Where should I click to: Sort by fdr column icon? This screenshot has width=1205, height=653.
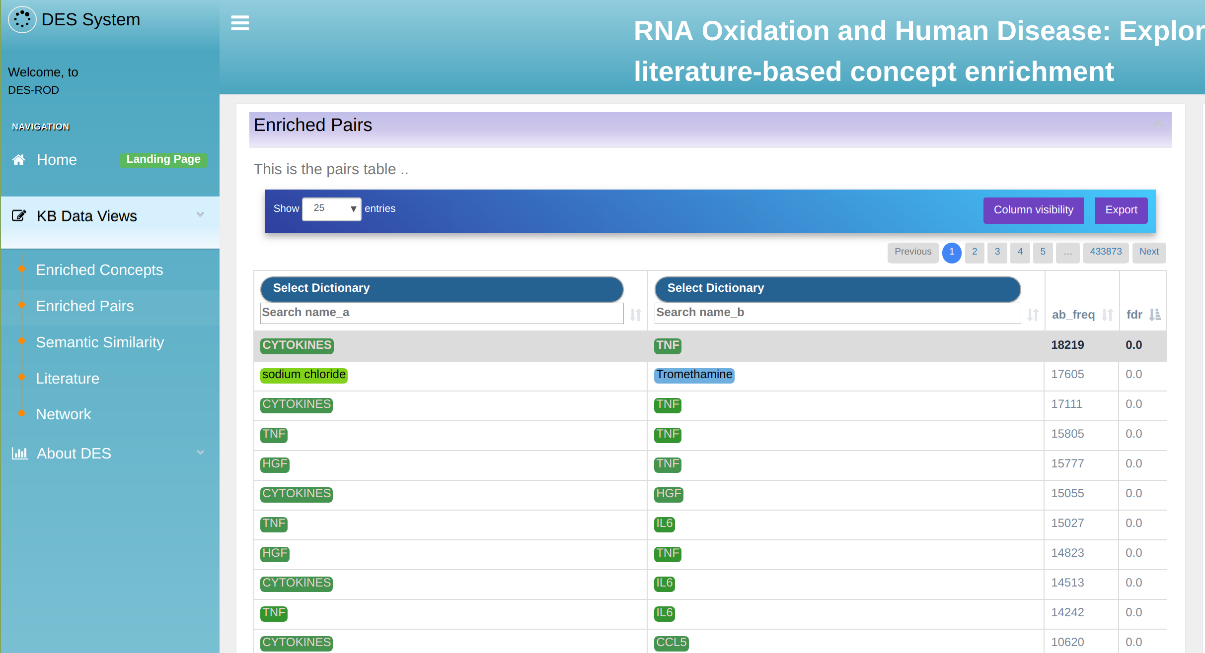click(x=1155, y=315)
